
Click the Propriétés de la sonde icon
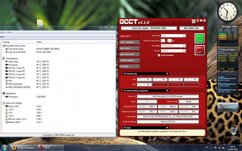(x=4, y=46)
